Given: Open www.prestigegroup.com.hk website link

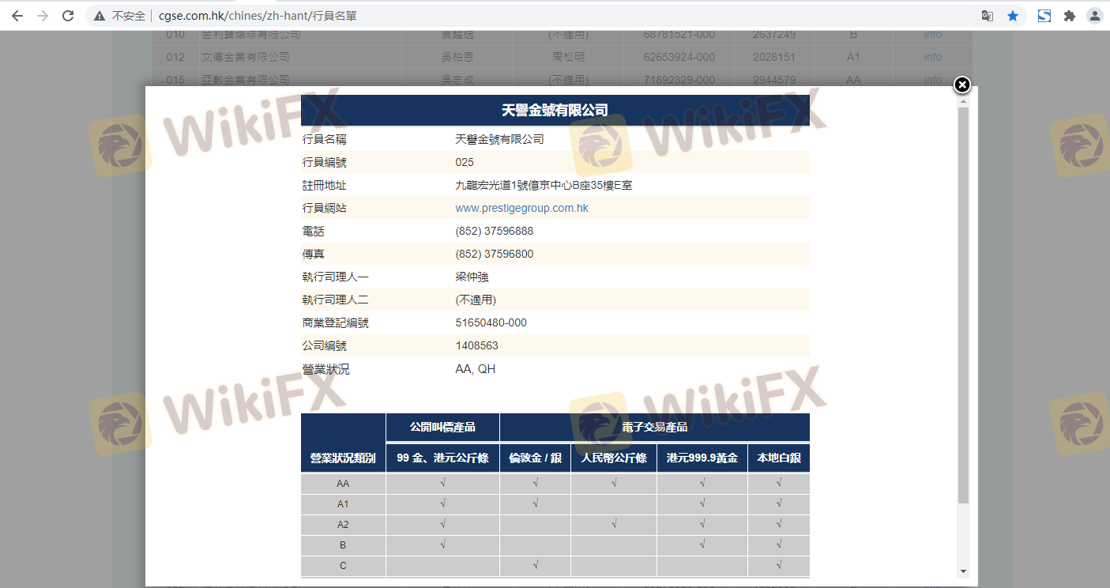Looking at the screenshot, I should (521, 209).
